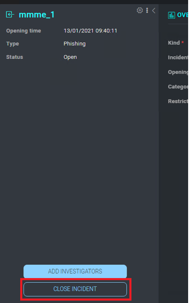190x303 pixels.
Task: Click the Open status value
Action: click(x=70, y=57)
